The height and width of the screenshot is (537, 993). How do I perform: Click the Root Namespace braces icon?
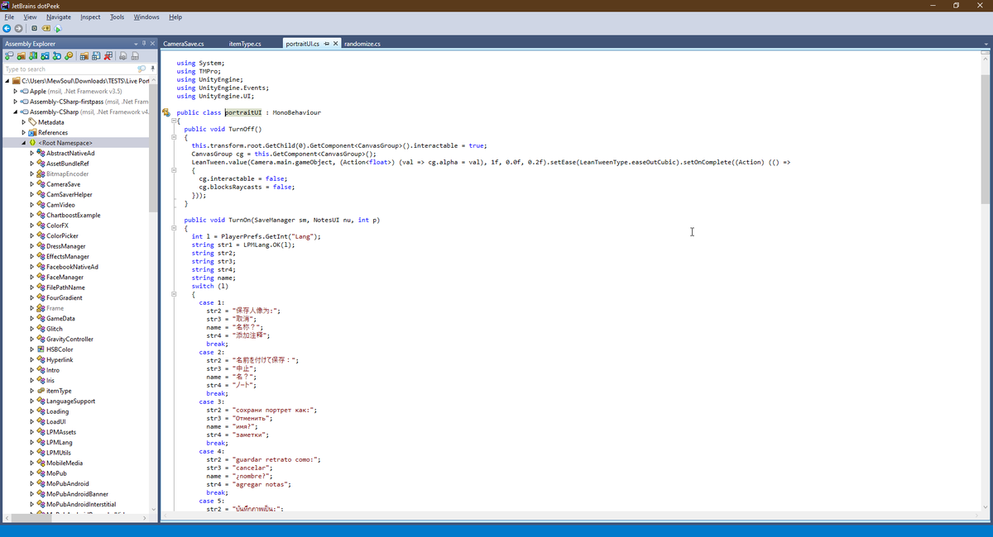pos(32,143)
